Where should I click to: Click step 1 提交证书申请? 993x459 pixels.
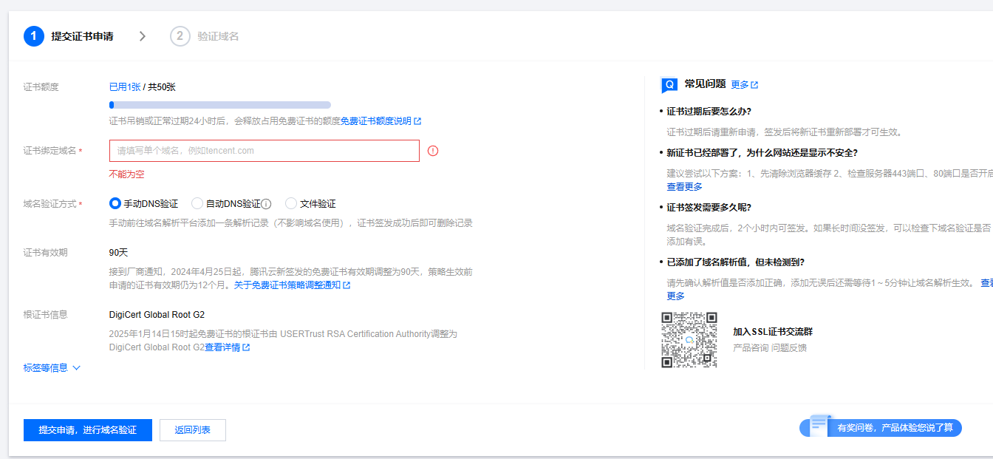pos(69,36)
